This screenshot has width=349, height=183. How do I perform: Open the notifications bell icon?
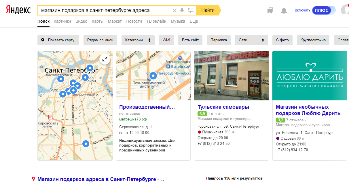coord(284,11)
